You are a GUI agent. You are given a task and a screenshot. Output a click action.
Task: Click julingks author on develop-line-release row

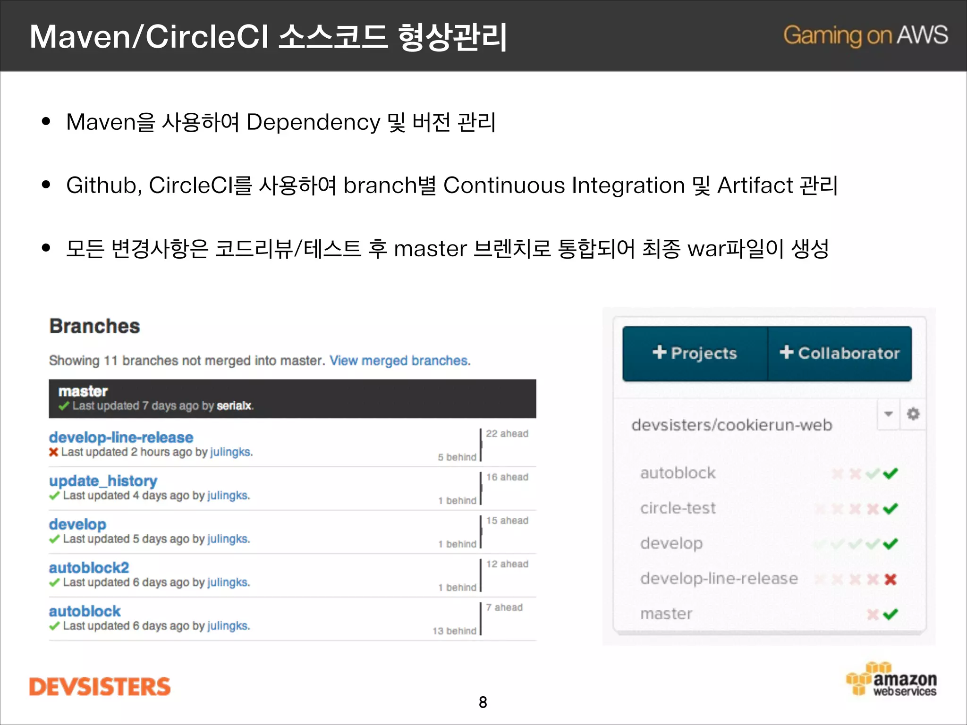pos(230,452)
